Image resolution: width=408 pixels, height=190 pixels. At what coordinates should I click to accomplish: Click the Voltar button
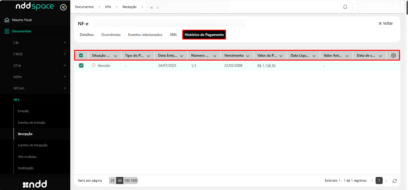(x=386, y=23)
